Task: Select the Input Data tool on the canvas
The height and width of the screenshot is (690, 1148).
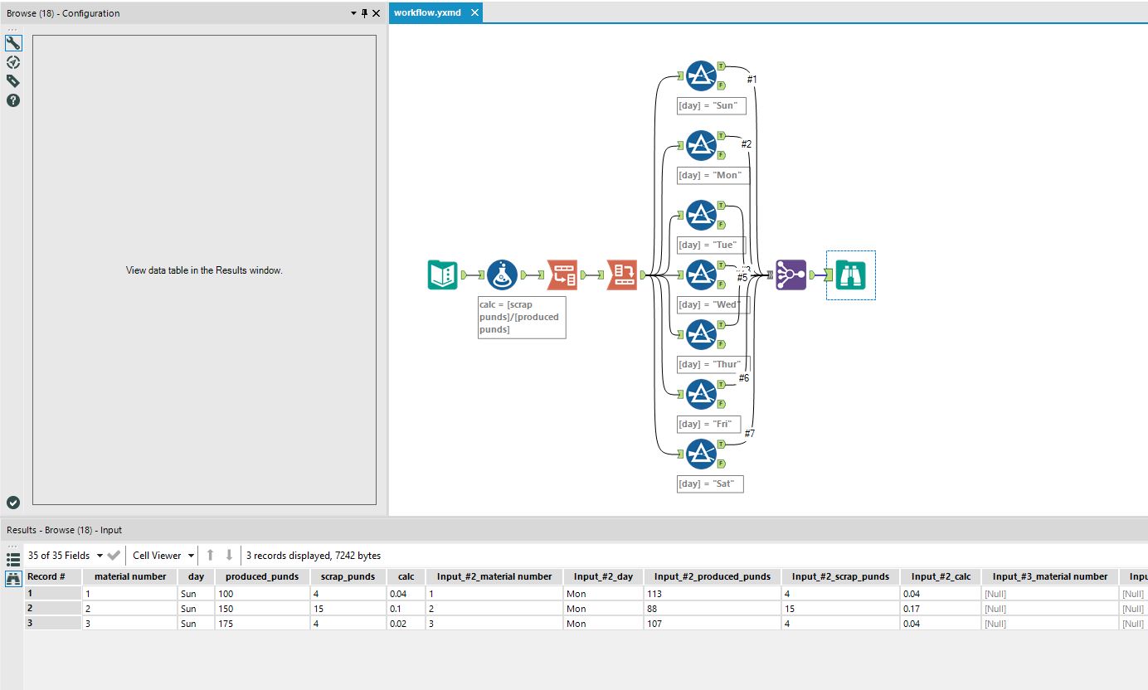Action: click(443, 275)
